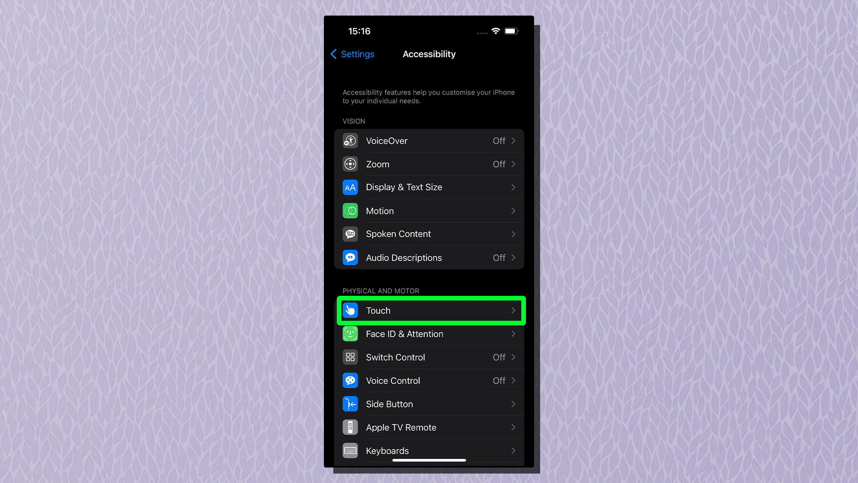Select the Spoken Content menu item
Image resolution: width=858 pixels, height=483 pixels.
[429, 234]
